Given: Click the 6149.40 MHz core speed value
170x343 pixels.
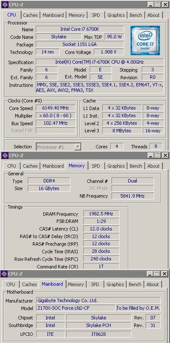Looking at the screenshot, I should point(56,108).
